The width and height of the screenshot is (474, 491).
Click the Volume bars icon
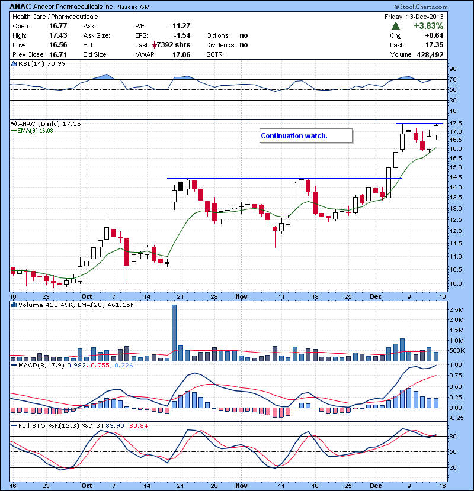(14, 305)
